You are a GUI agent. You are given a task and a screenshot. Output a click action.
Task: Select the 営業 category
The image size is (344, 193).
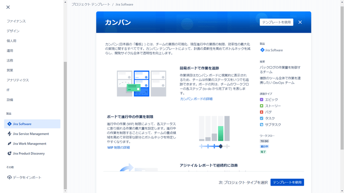(10, 70)
